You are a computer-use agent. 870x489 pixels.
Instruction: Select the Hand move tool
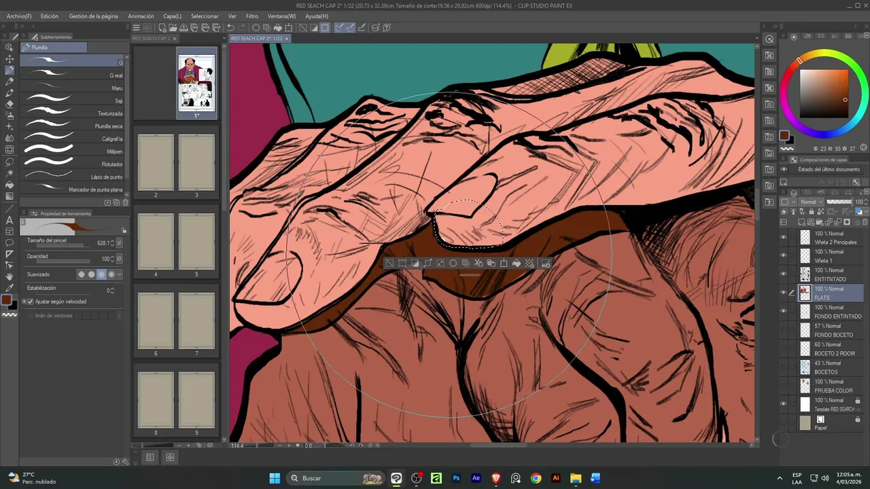tap(10, 276)
